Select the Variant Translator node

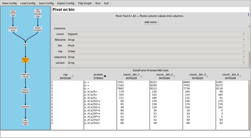tap(38, 29)
